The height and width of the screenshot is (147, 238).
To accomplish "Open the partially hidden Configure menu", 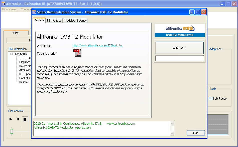I will (x=26, y=9).
